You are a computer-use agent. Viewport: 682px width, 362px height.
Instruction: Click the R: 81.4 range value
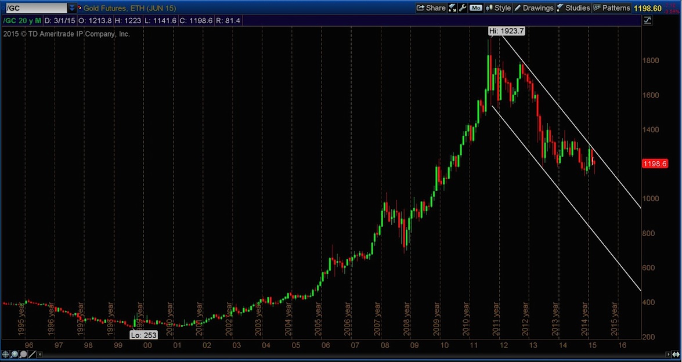pyautogui.click(x=228, y=20)
